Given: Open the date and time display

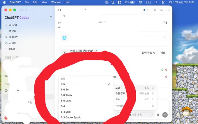Looking at the screenshot, I should click(x=181, y=2).
